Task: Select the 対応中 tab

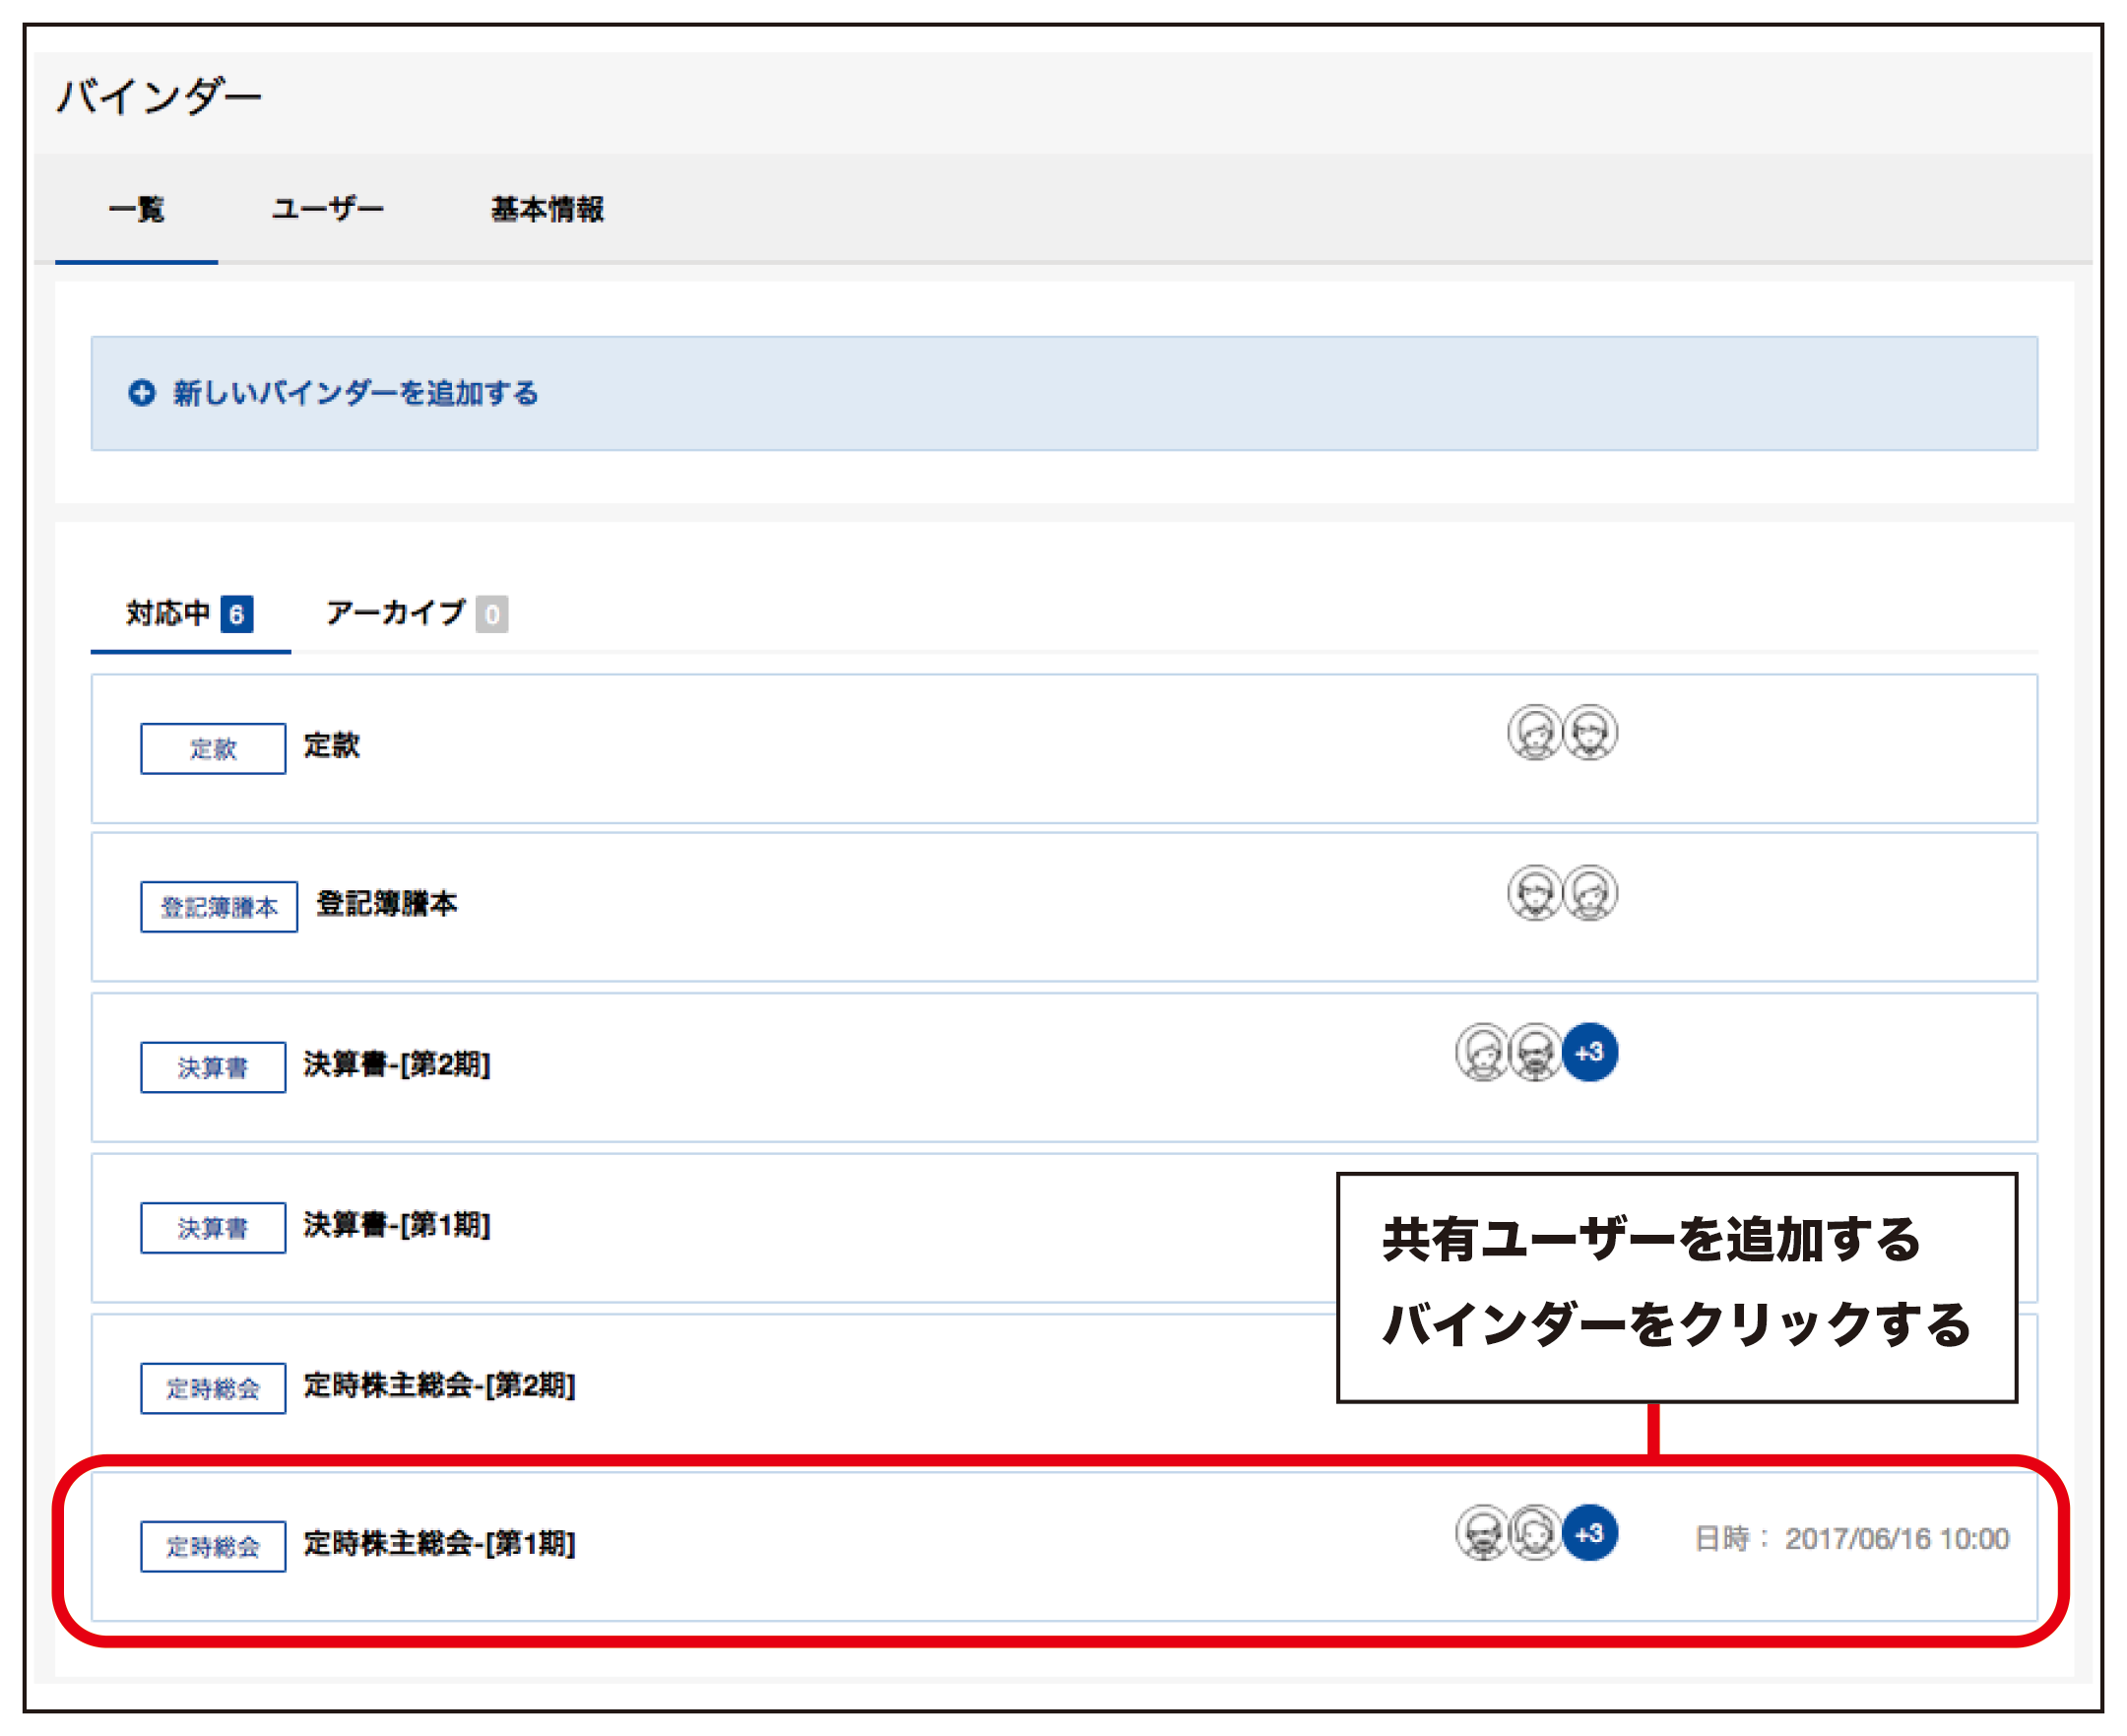Action: (x=190, y=613)
